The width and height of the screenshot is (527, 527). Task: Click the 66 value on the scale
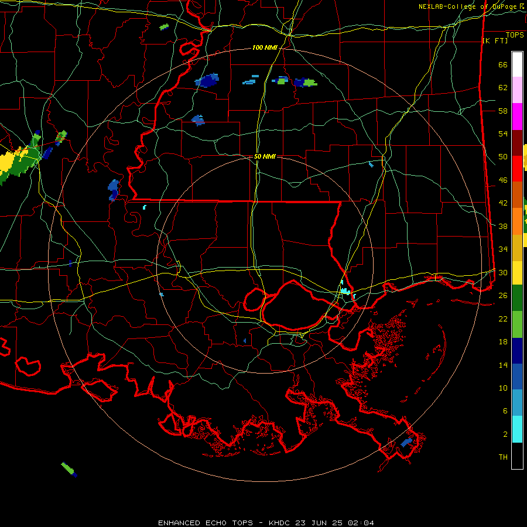click(x=503, y=64)
